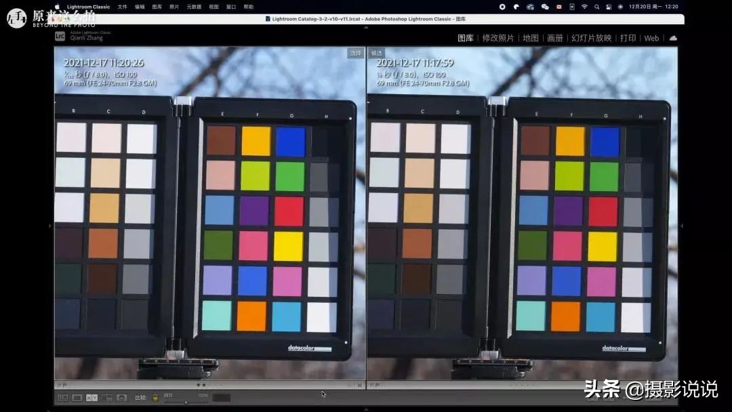Click the 选择 Select photo image
This screenshot has width=732, height=412.
tap(210, 213)
